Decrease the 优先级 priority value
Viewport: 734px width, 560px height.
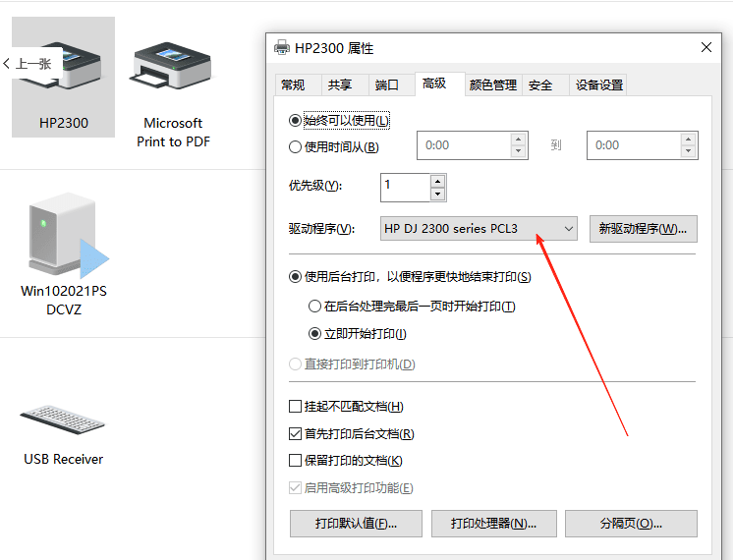pos(437,194)
